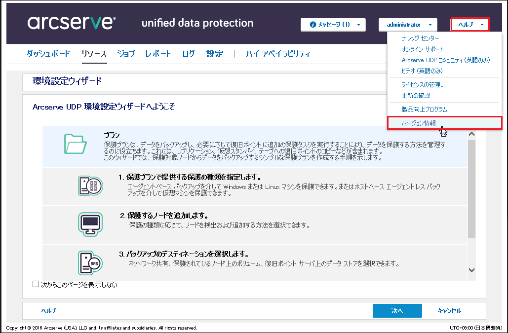Click the info icon on メッセージ button
Screen dimensions: 508x333
tap(313, 25)
